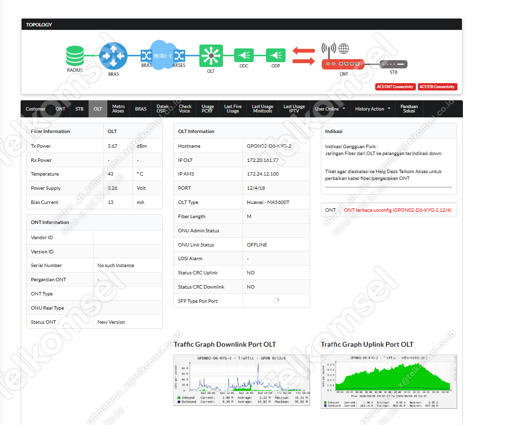507x425 pixels.
Task: Click the Status CRC Uplink NO value
Action: click(x=251, y=273)
